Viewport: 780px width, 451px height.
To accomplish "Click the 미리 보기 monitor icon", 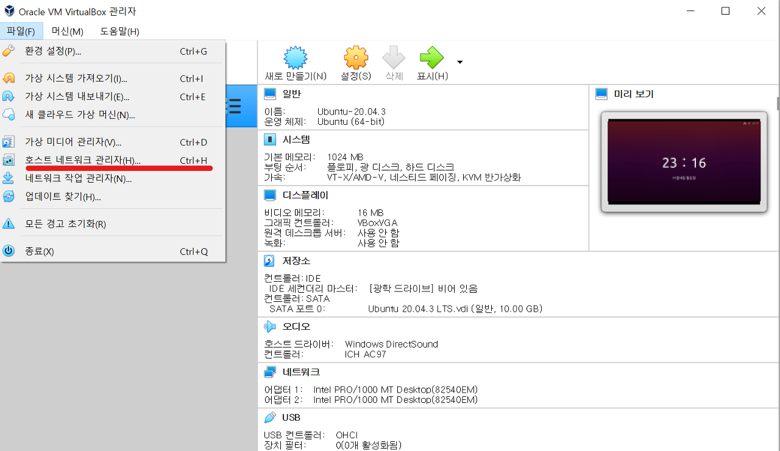I will click(601, 94).
